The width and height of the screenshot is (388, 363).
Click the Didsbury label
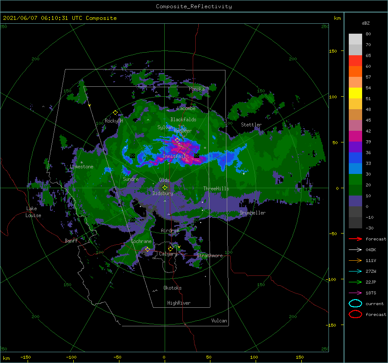tap(163, 193)
